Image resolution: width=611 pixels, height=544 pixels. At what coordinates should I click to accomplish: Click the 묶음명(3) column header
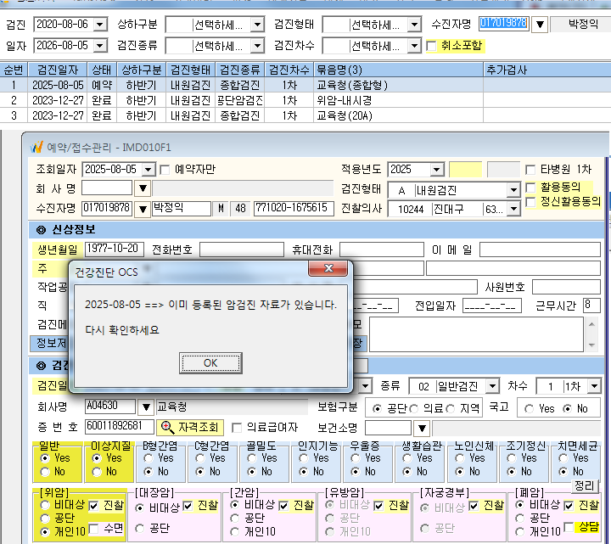coord(398,70)
